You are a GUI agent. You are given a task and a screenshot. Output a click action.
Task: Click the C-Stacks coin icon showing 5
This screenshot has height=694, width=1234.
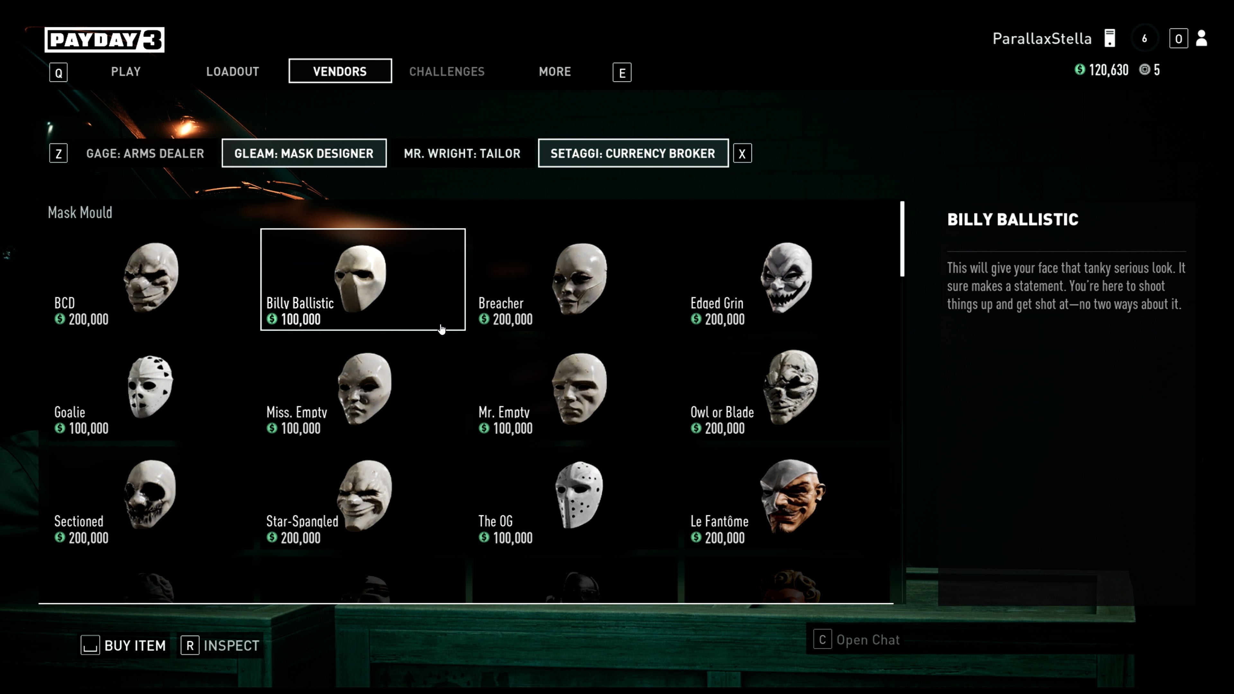click(1145, 70)
